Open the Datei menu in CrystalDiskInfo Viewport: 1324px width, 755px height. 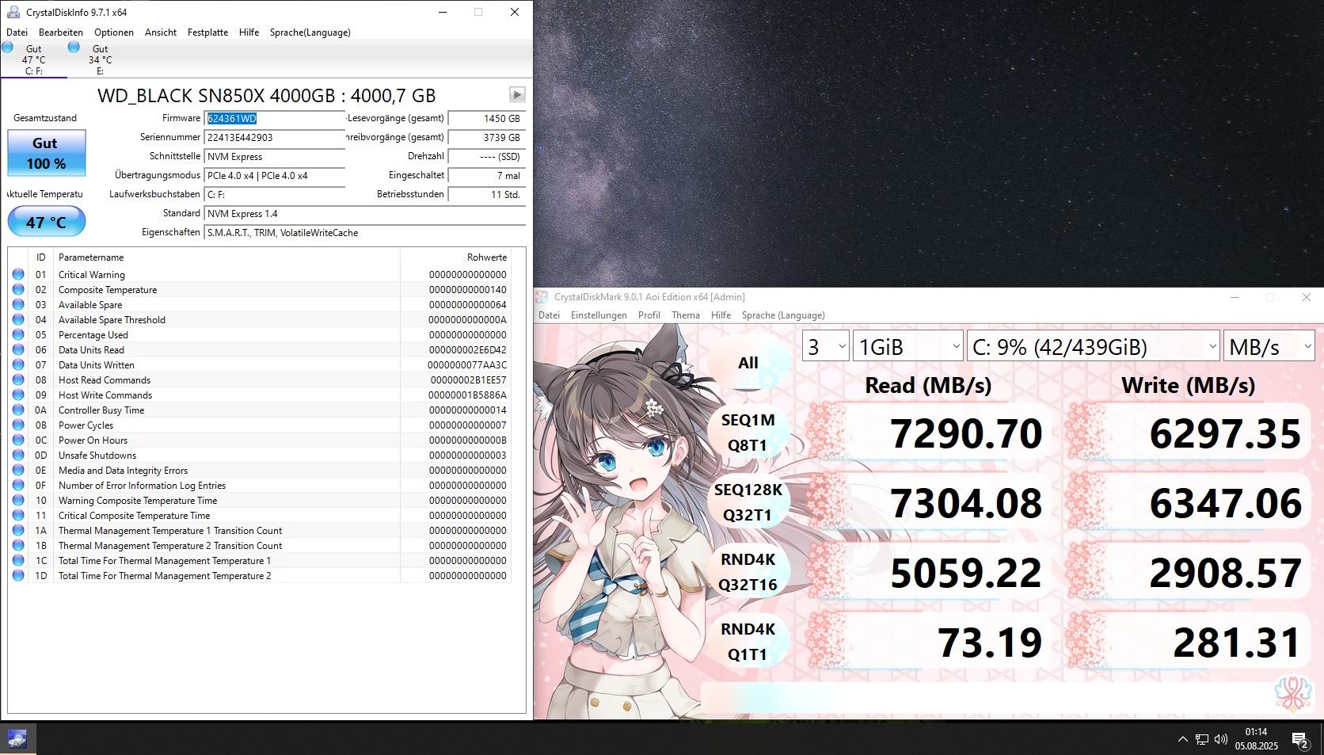[x=17, y=32]
